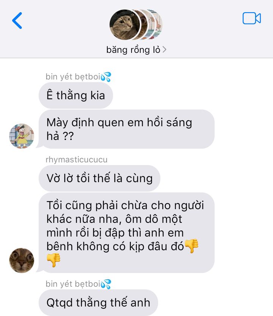Screen dimensions: 273x316
Task: Tap the sweat droplets emoji in first sender name
Action: click(x=106, y=77)
